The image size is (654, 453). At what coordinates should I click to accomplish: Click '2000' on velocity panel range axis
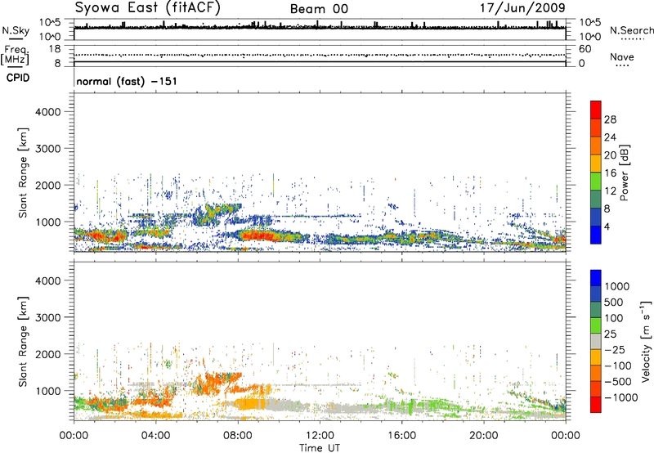(x=48, y=354)
